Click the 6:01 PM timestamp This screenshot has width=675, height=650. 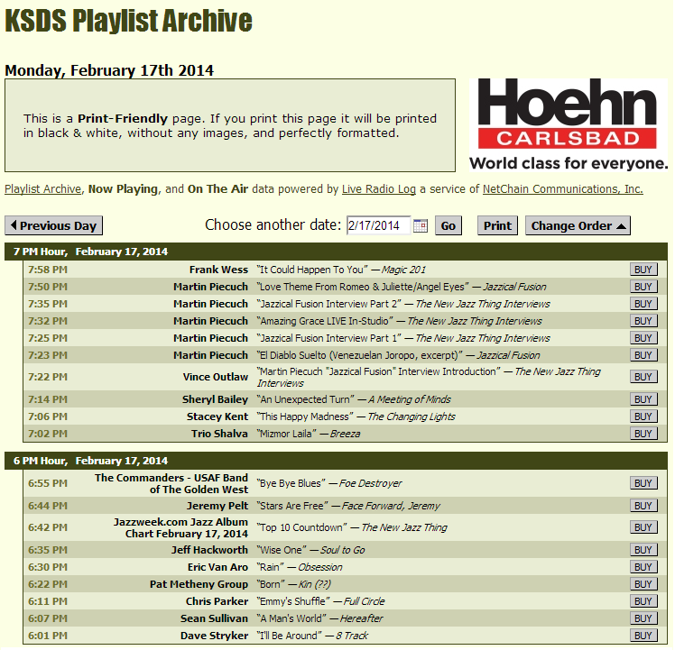tap(48, 636)
